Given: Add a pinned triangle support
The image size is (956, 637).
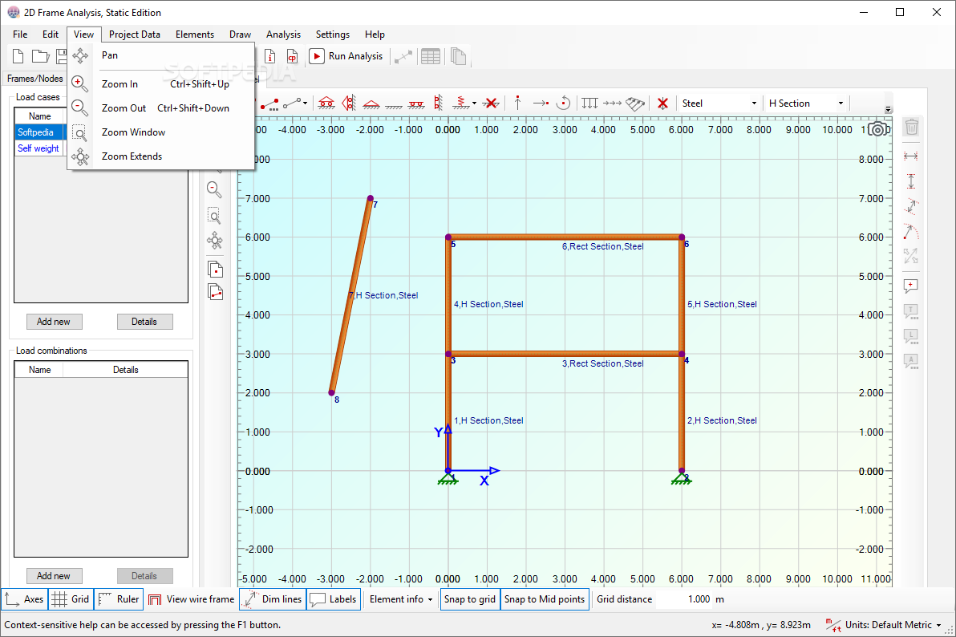Looking at the screenshot, I should coord(371,103).
